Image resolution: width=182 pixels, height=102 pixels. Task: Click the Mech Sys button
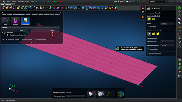pos(15,21)
